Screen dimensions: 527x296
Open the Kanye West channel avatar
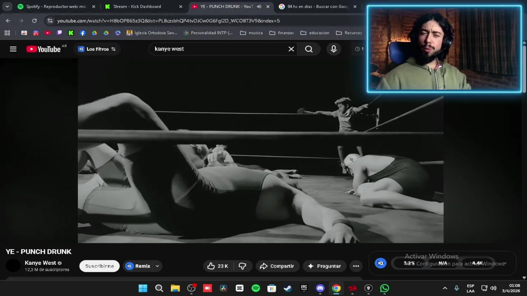(x=13, y=266)
